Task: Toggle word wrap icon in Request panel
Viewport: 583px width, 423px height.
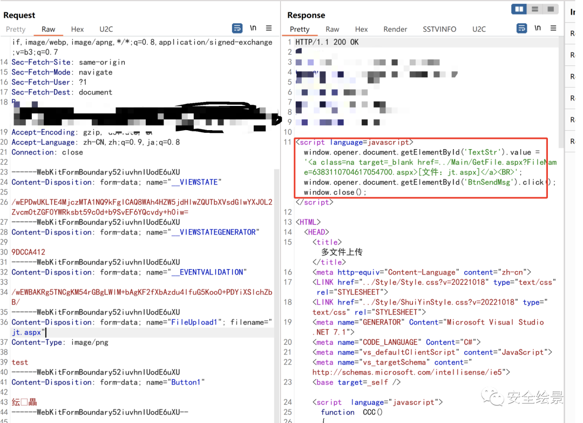Action: [237, 28]
